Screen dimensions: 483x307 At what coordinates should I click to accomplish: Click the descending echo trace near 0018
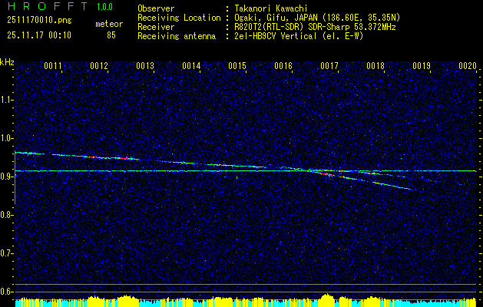391,186
